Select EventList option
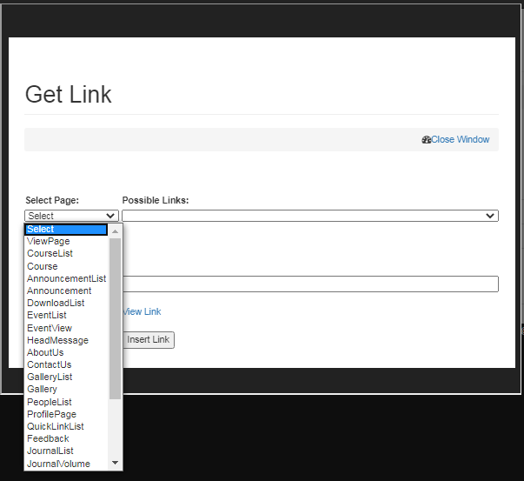Image resolution: width=524 pixels, height=481 pixels. click(x=46, y=315)
